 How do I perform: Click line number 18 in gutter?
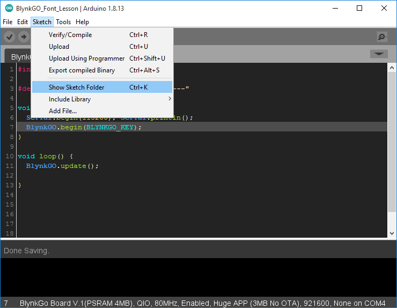(x=9, y=233)
